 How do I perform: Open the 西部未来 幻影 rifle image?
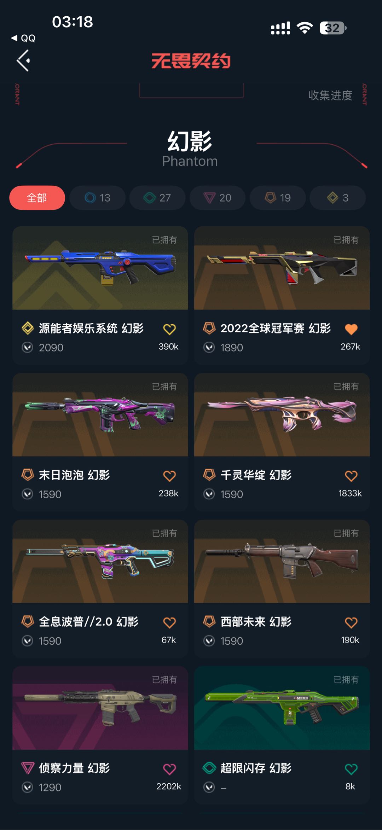[x=282, y=562]
